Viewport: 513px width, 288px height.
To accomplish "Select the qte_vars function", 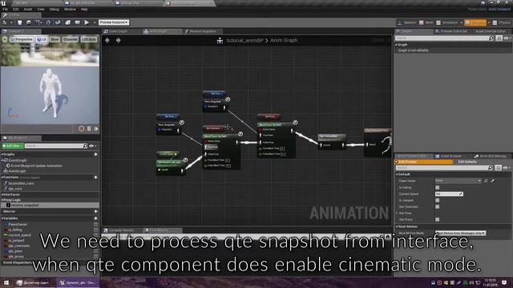I will point(15,189).
